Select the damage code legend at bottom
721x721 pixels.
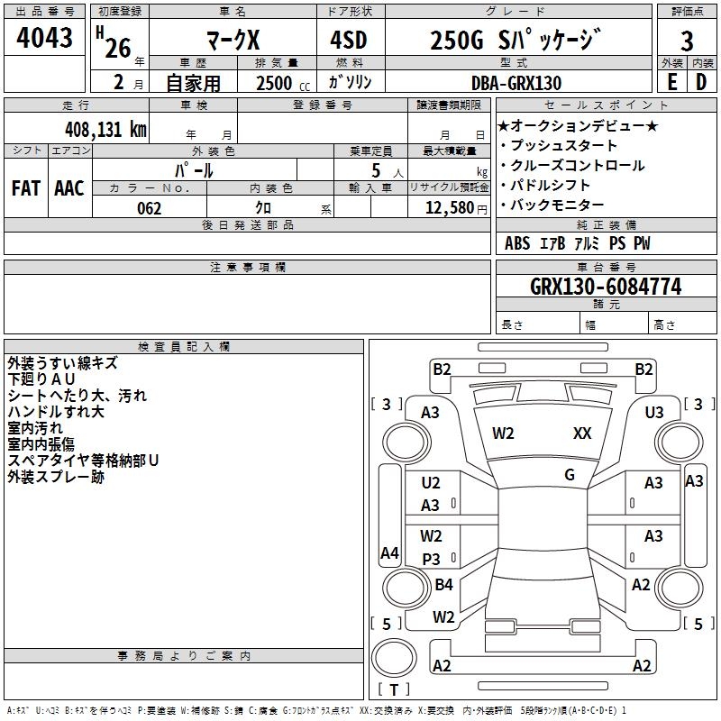click(x=316, y=710)
